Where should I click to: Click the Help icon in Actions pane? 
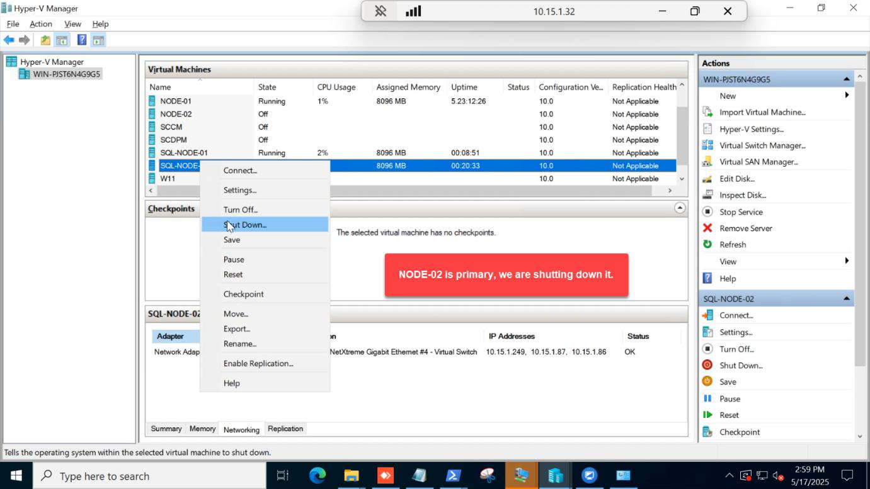coord(707,278)
